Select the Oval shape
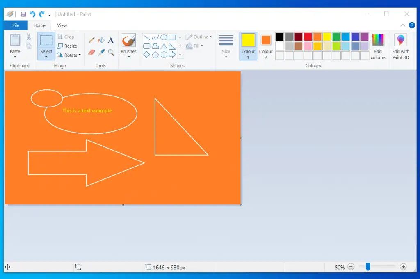Screen dimensions: 420x279 [x=164, y=37]
